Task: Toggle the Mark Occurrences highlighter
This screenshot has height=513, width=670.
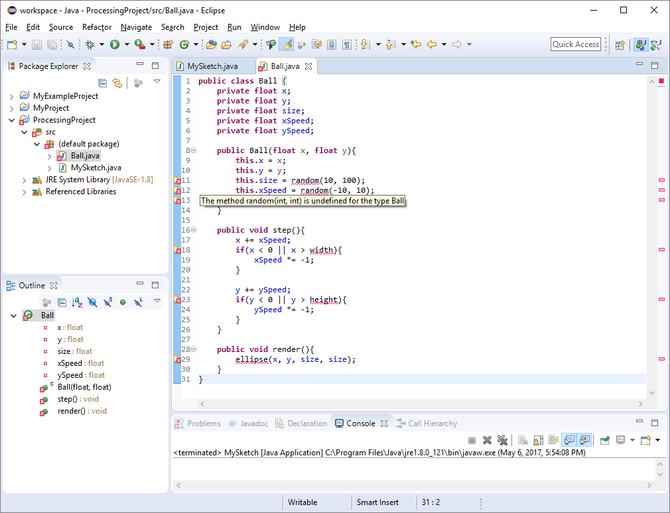Action: (x=287, y=44)
